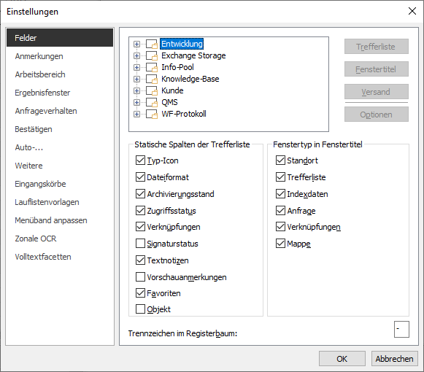This screenshot has height=372, width=424.
Task: Click the Exchange Storage cabinet folder icon
Action: pos(152,55)
